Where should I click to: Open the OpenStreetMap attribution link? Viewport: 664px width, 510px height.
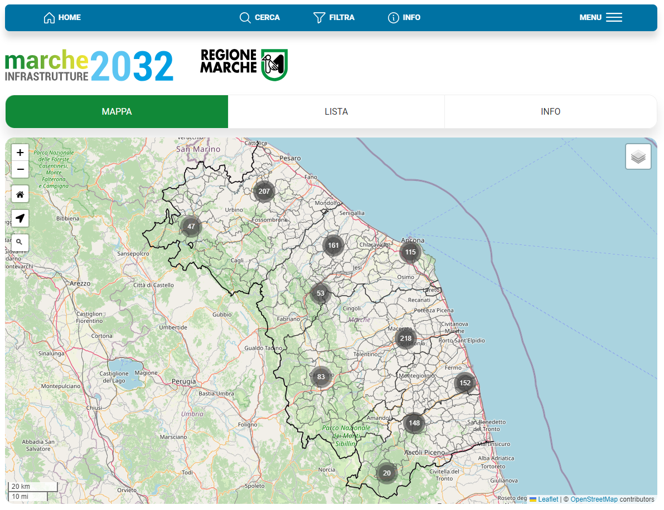594,499
